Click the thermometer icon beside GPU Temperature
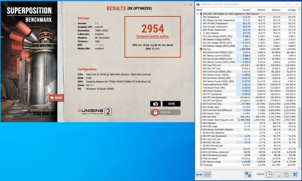Screen dimensions: 302x181 201,17
